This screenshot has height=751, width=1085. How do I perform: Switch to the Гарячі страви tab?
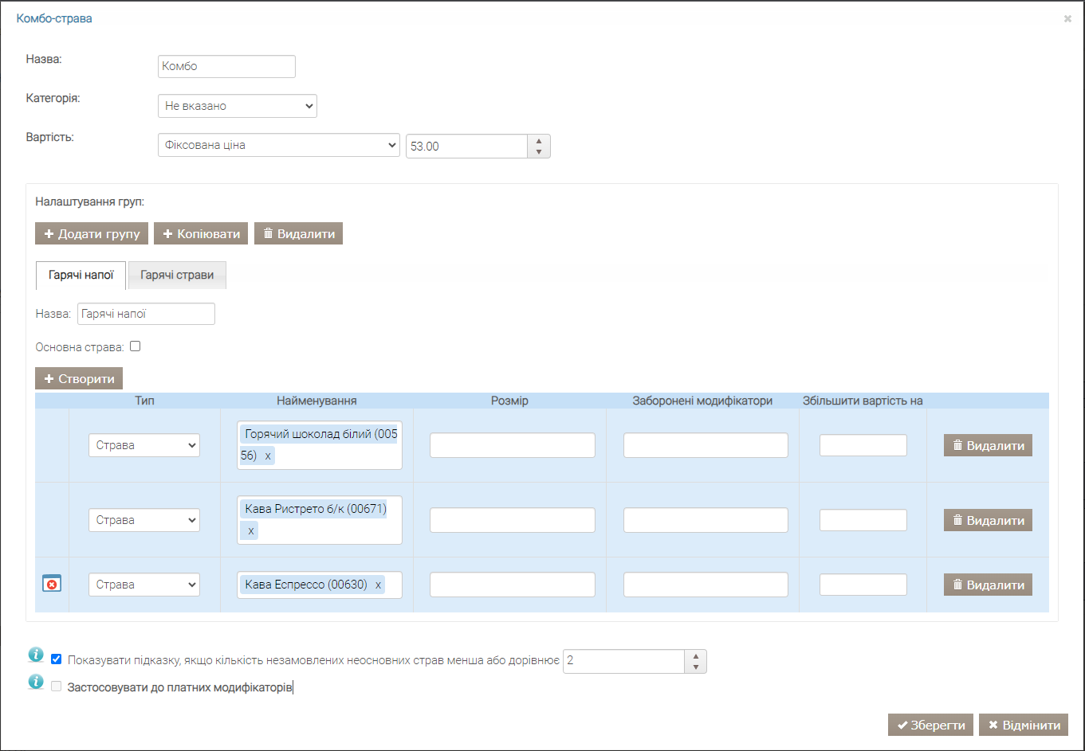click(177, 275)
